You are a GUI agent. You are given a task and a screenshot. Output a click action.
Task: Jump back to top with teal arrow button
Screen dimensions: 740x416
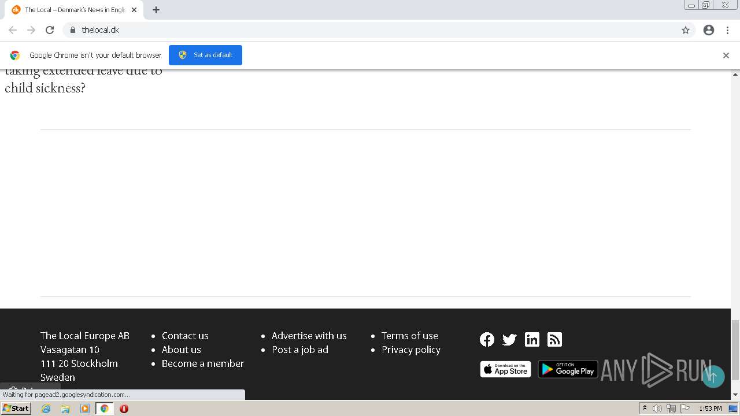713,377
